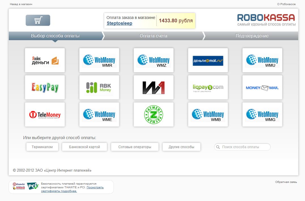Screen dimensions: 305x201
Task: Click the thawte certificate badge
Action: click(19, 186)
